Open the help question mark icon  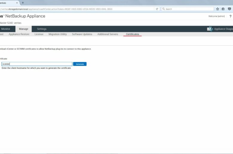(x=230, y=16)
